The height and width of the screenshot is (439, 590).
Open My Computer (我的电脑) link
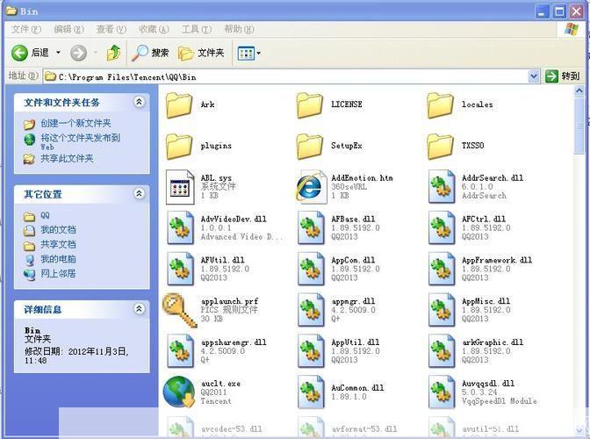pyautogui.click(x=58, y=259)
